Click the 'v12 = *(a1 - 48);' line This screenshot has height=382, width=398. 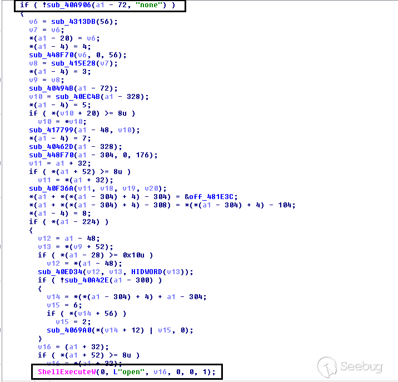(x=84, y=264)
